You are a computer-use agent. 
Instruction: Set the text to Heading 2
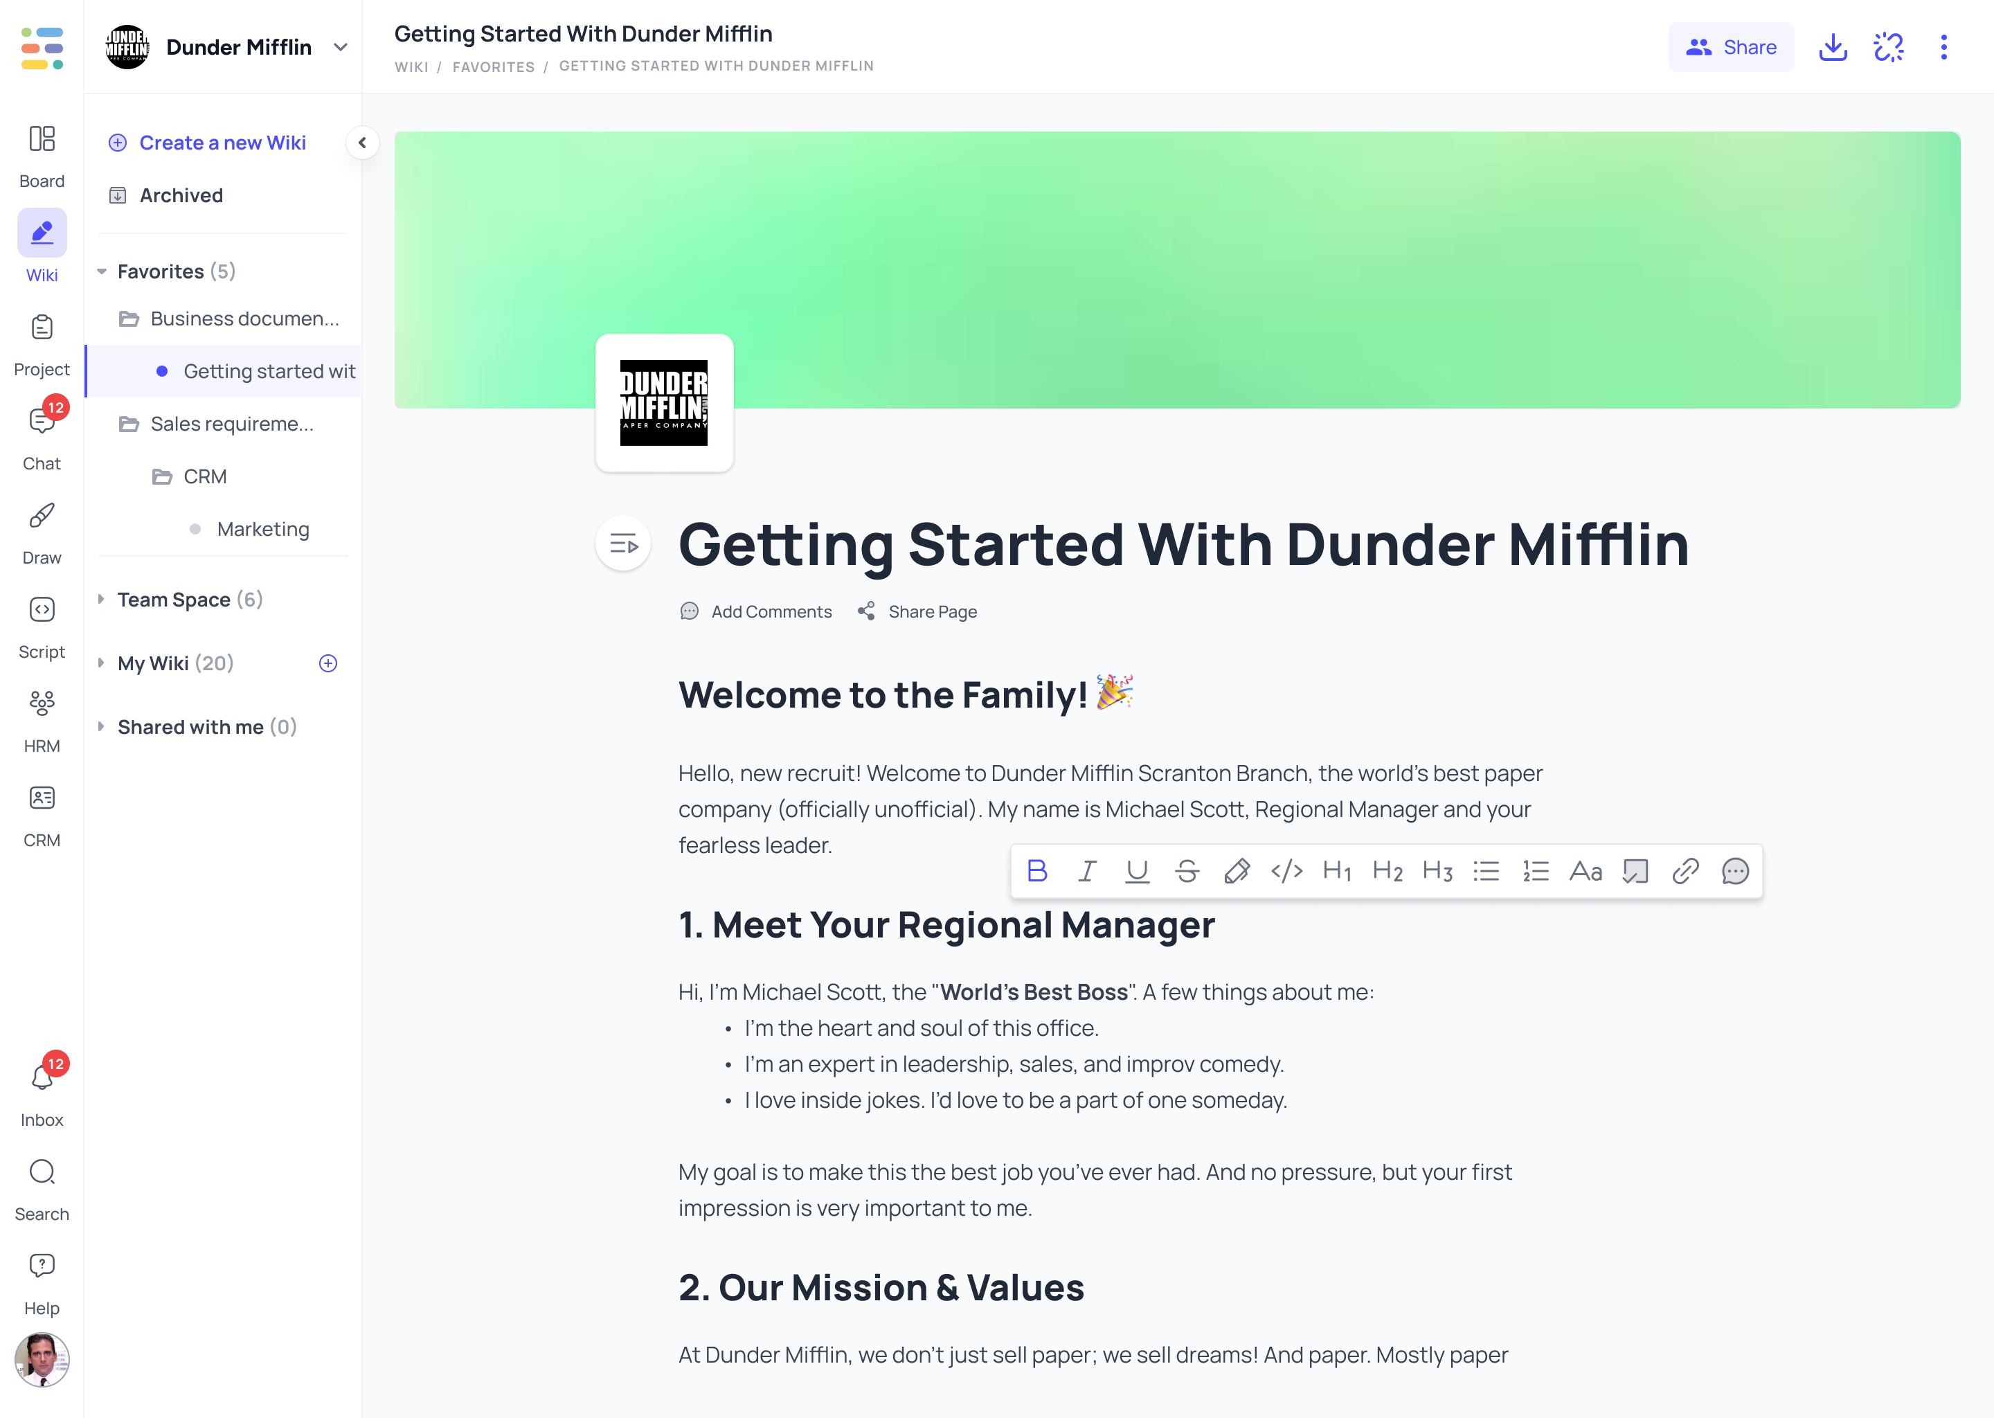(x=1387, y=870)
